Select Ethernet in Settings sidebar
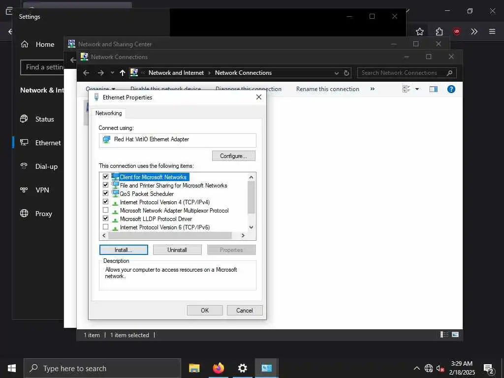The height and width of the screenshot is (378, 504). [40, 143]
